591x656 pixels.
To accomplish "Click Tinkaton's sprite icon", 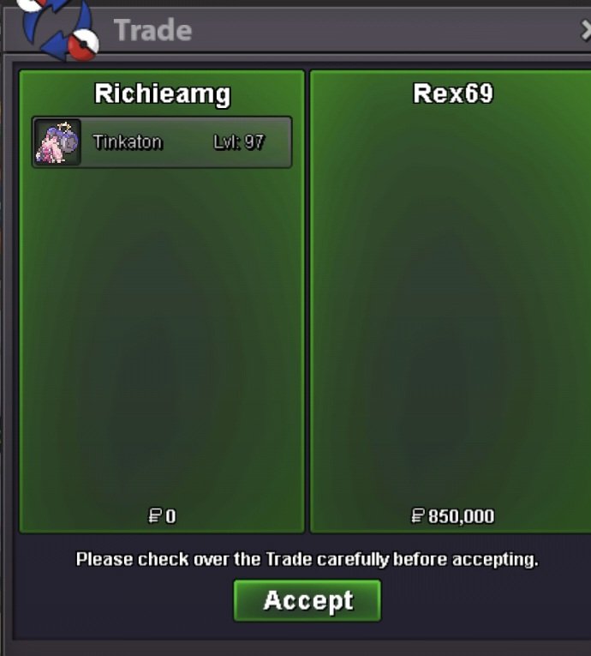I will pyautogui.click(x=57, y=142).
